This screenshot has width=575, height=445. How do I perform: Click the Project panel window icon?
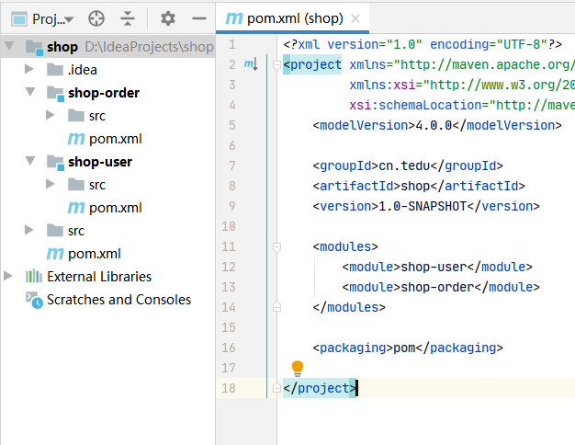click(x=19, y=19)
